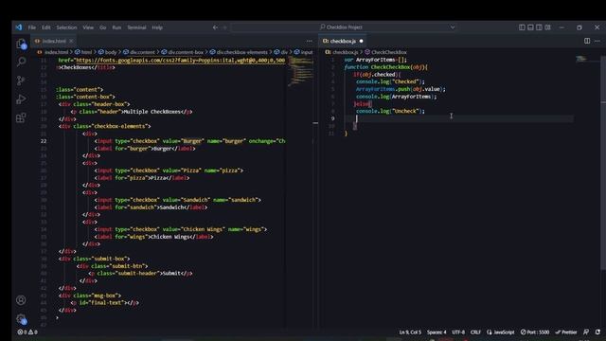
Task: Open the Customize Layout icon
Action: (x=547, y=27)
